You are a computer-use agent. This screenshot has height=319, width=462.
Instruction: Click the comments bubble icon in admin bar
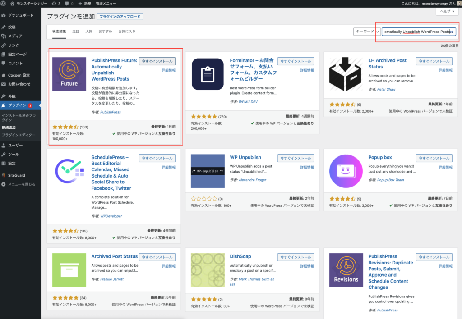click(68, 4)
